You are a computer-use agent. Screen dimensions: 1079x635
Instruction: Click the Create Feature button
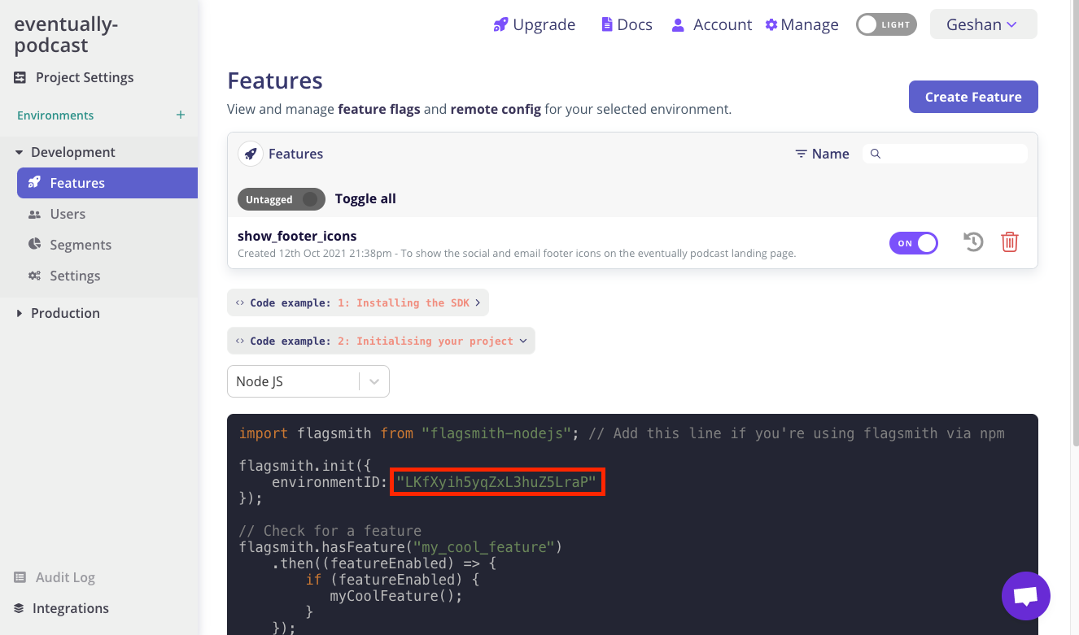coord(972,96)
